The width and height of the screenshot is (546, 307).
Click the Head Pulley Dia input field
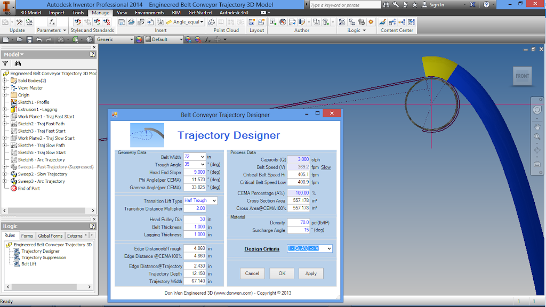point(195,219)
